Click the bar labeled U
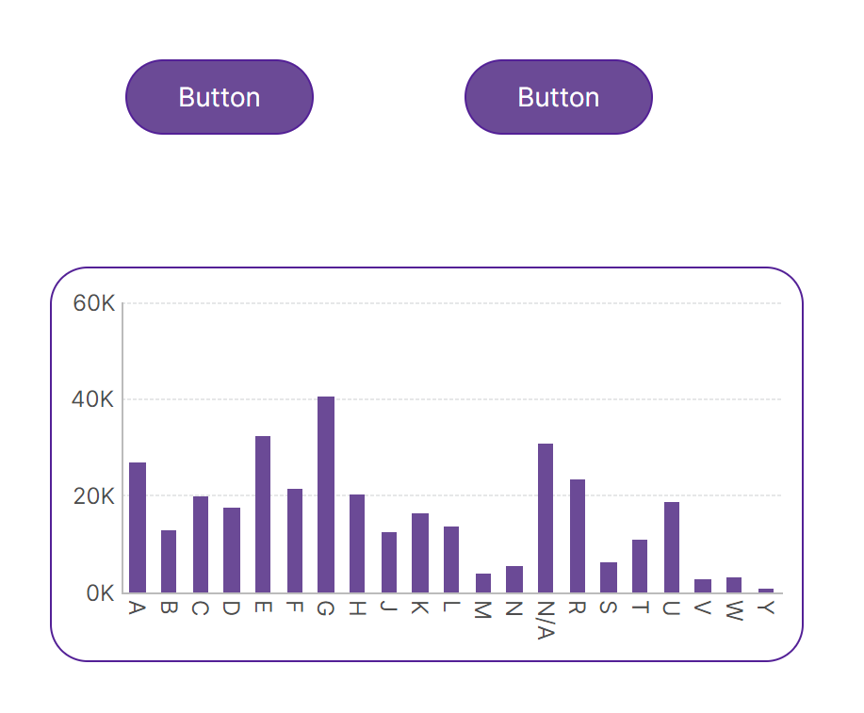864x713 pixels. [x=672, y=547]
